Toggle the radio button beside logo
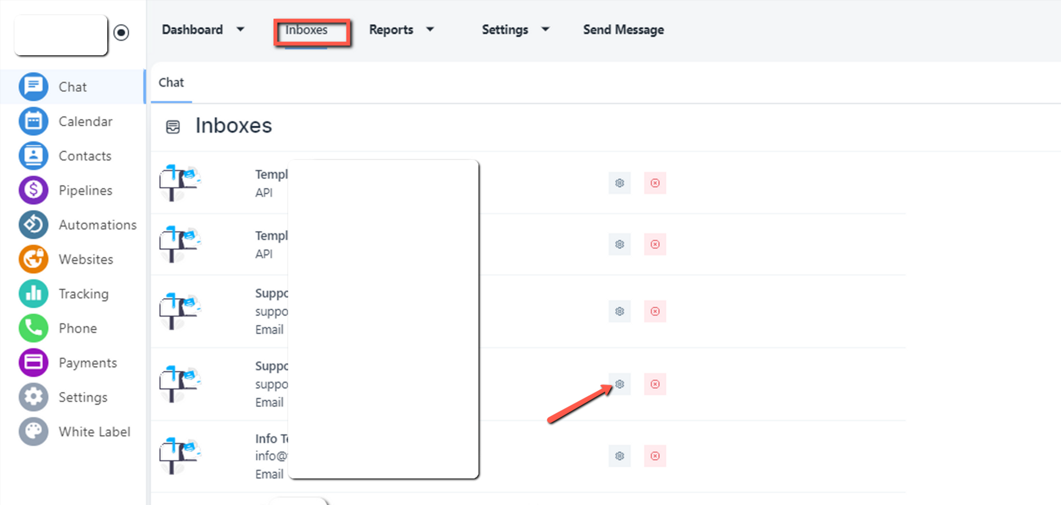The image size is (1061, 505). (x=121, y=33)
